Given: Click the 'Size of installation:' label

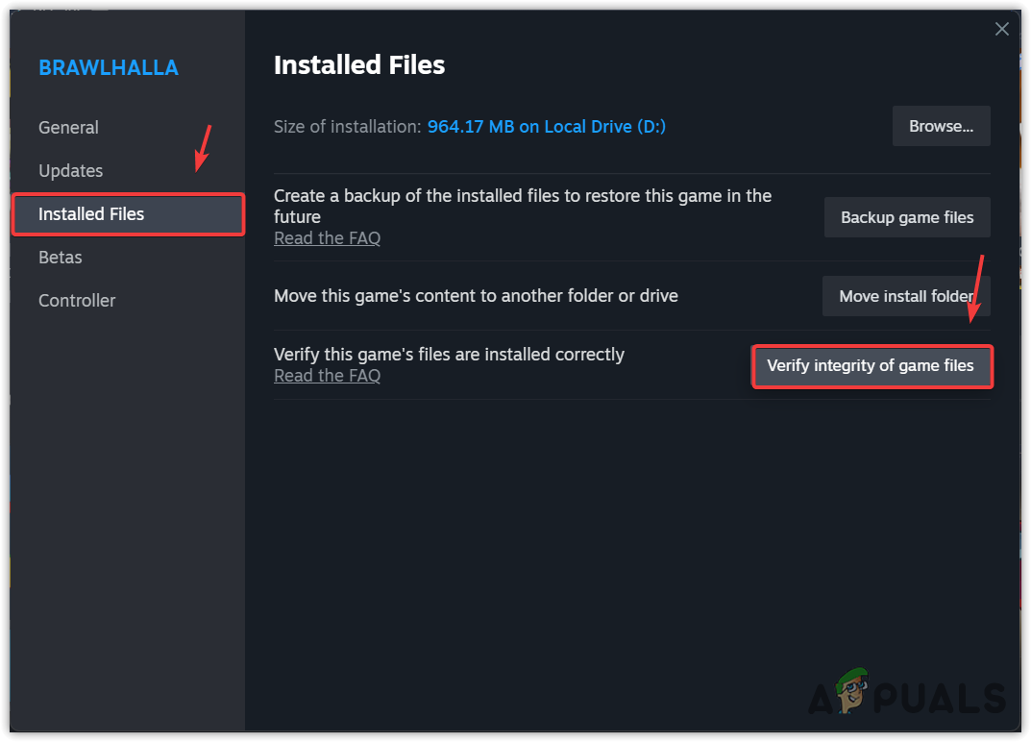Looking at the screenshot, I should [347, 127].
